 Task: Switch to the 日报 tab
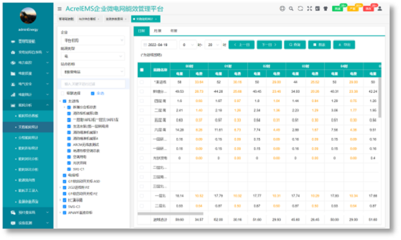click(x=142, y=31)
